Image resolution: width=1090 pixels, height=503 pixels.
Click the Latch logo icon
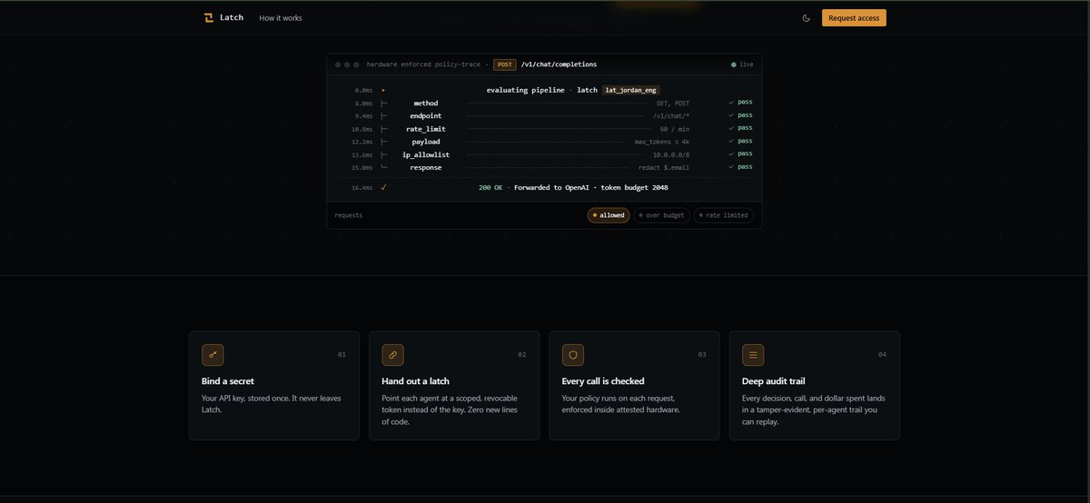[x=209, y=17]
